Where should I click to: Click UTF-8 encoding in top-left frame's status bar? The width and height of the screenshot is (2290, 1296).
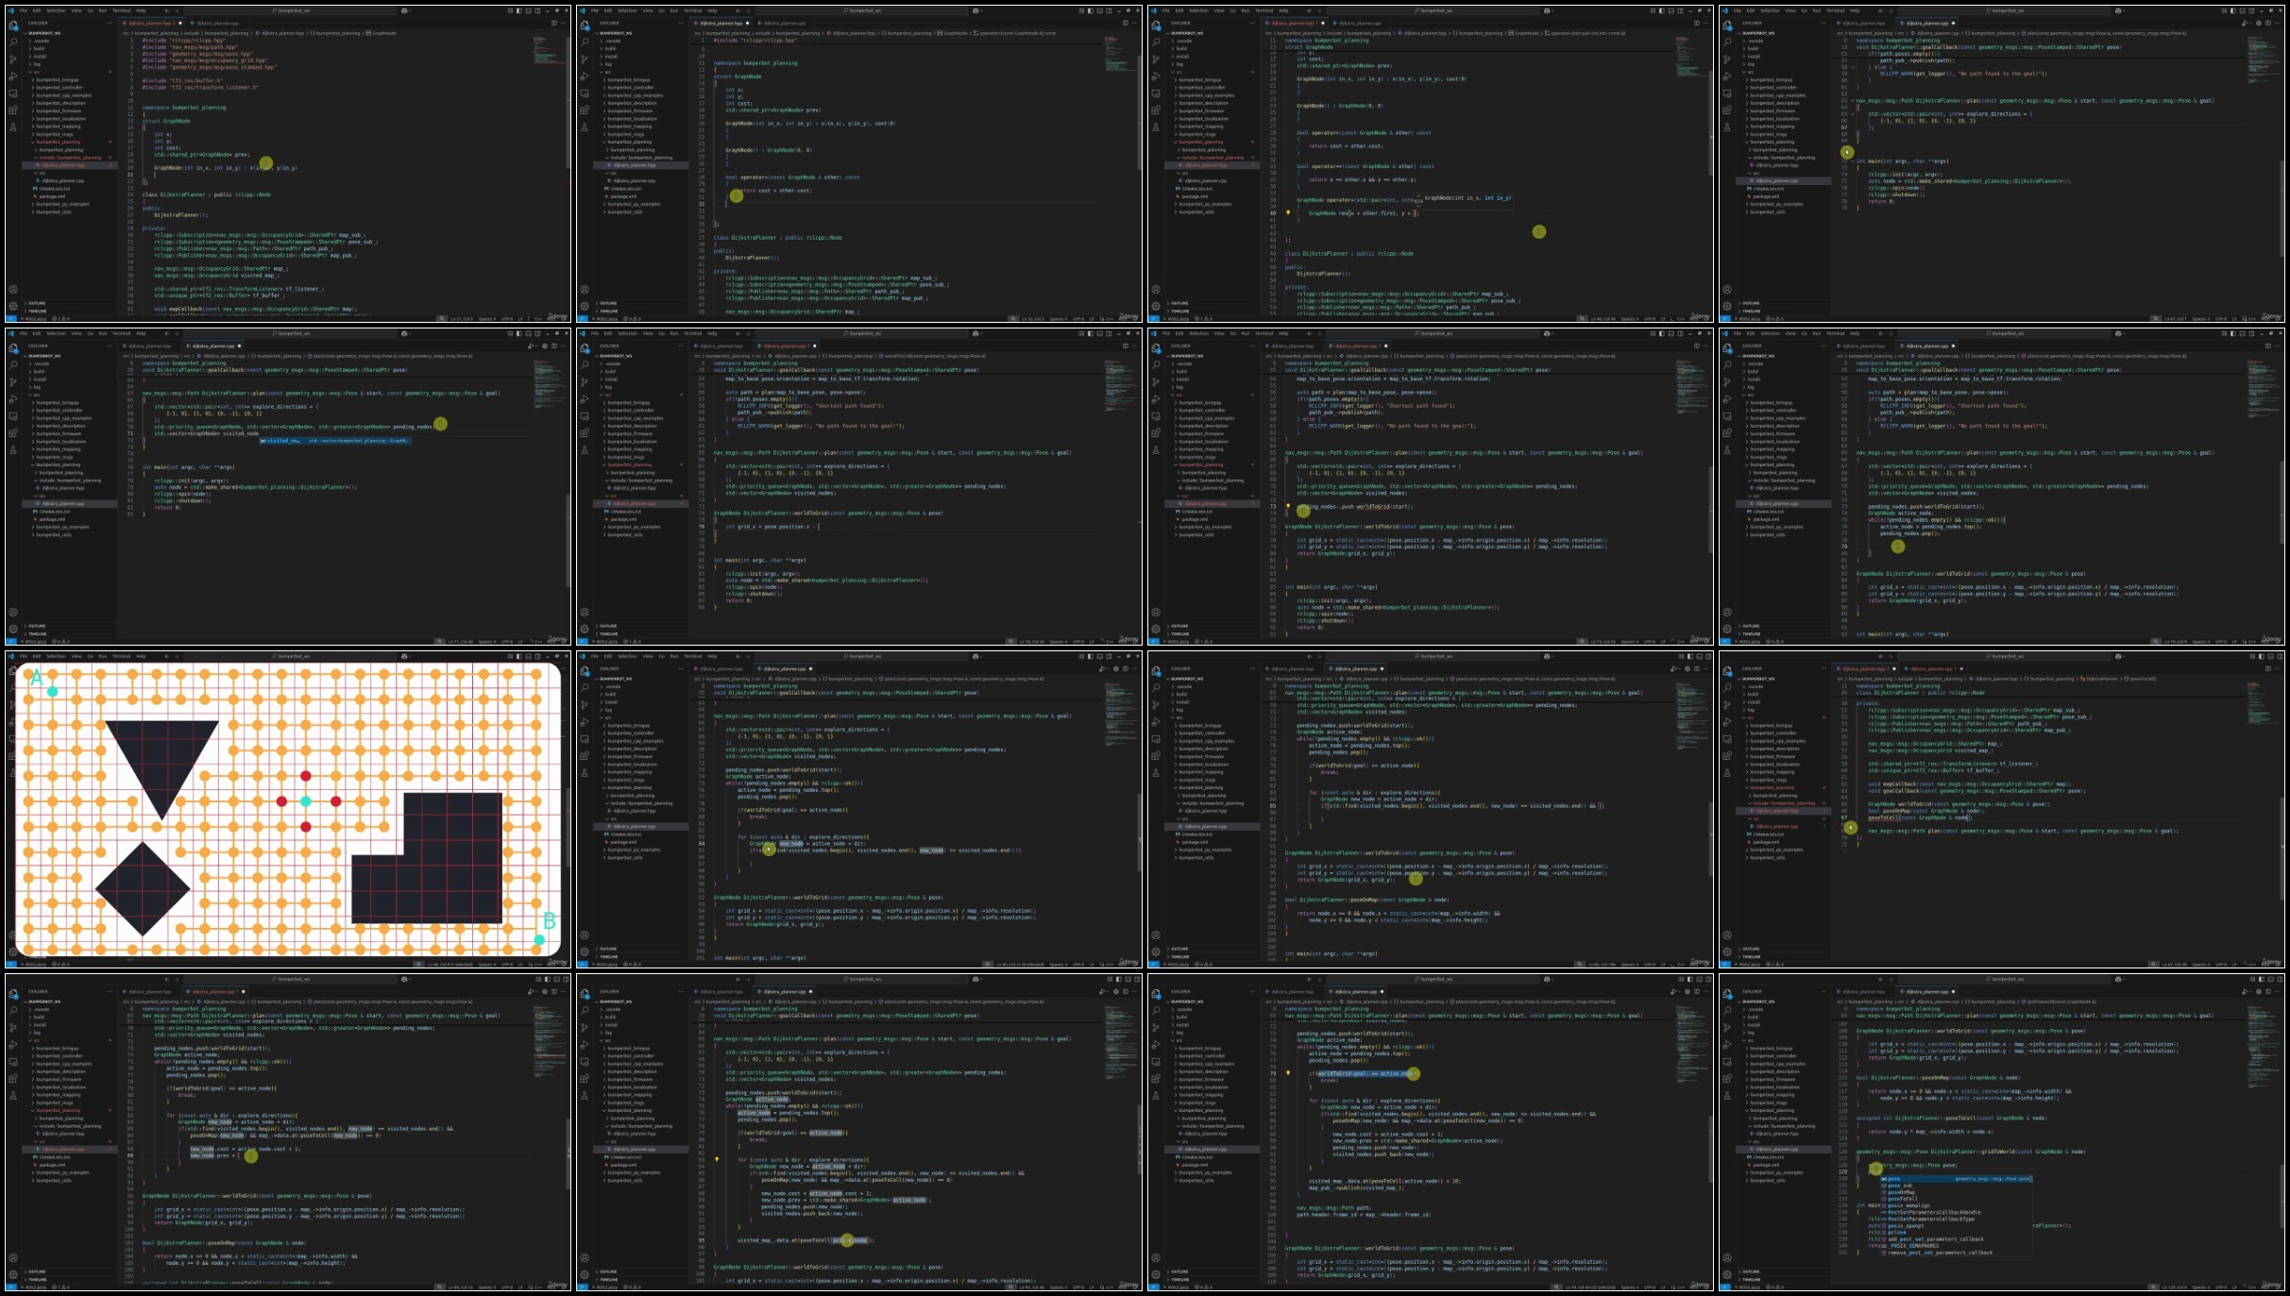(507, 319)
